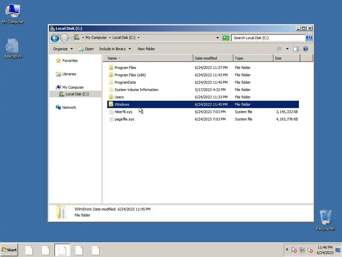
Task: Click Open in the command bar
Action: (x=86, y=49)
